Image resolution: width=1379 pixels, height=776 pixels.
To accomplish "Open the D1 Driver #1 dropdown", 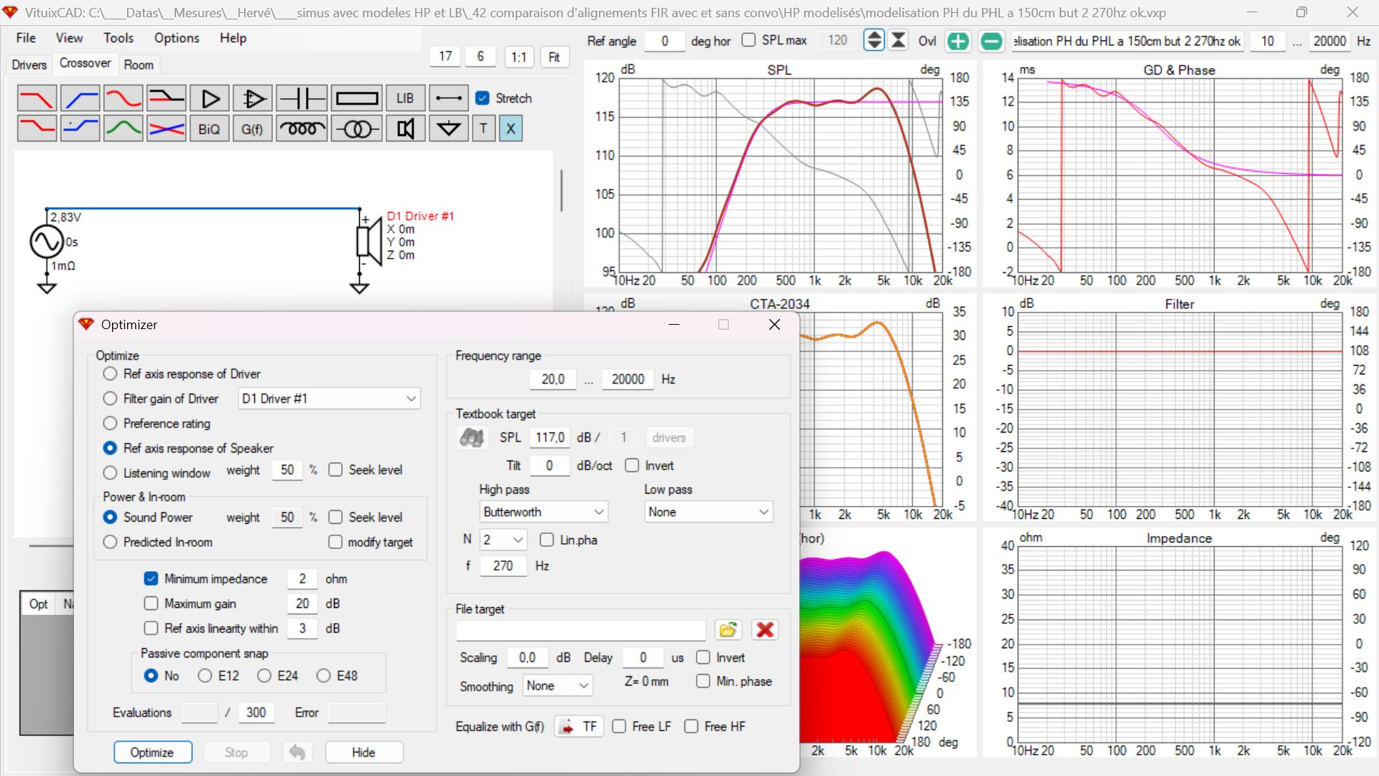I will tap(329, 399).
